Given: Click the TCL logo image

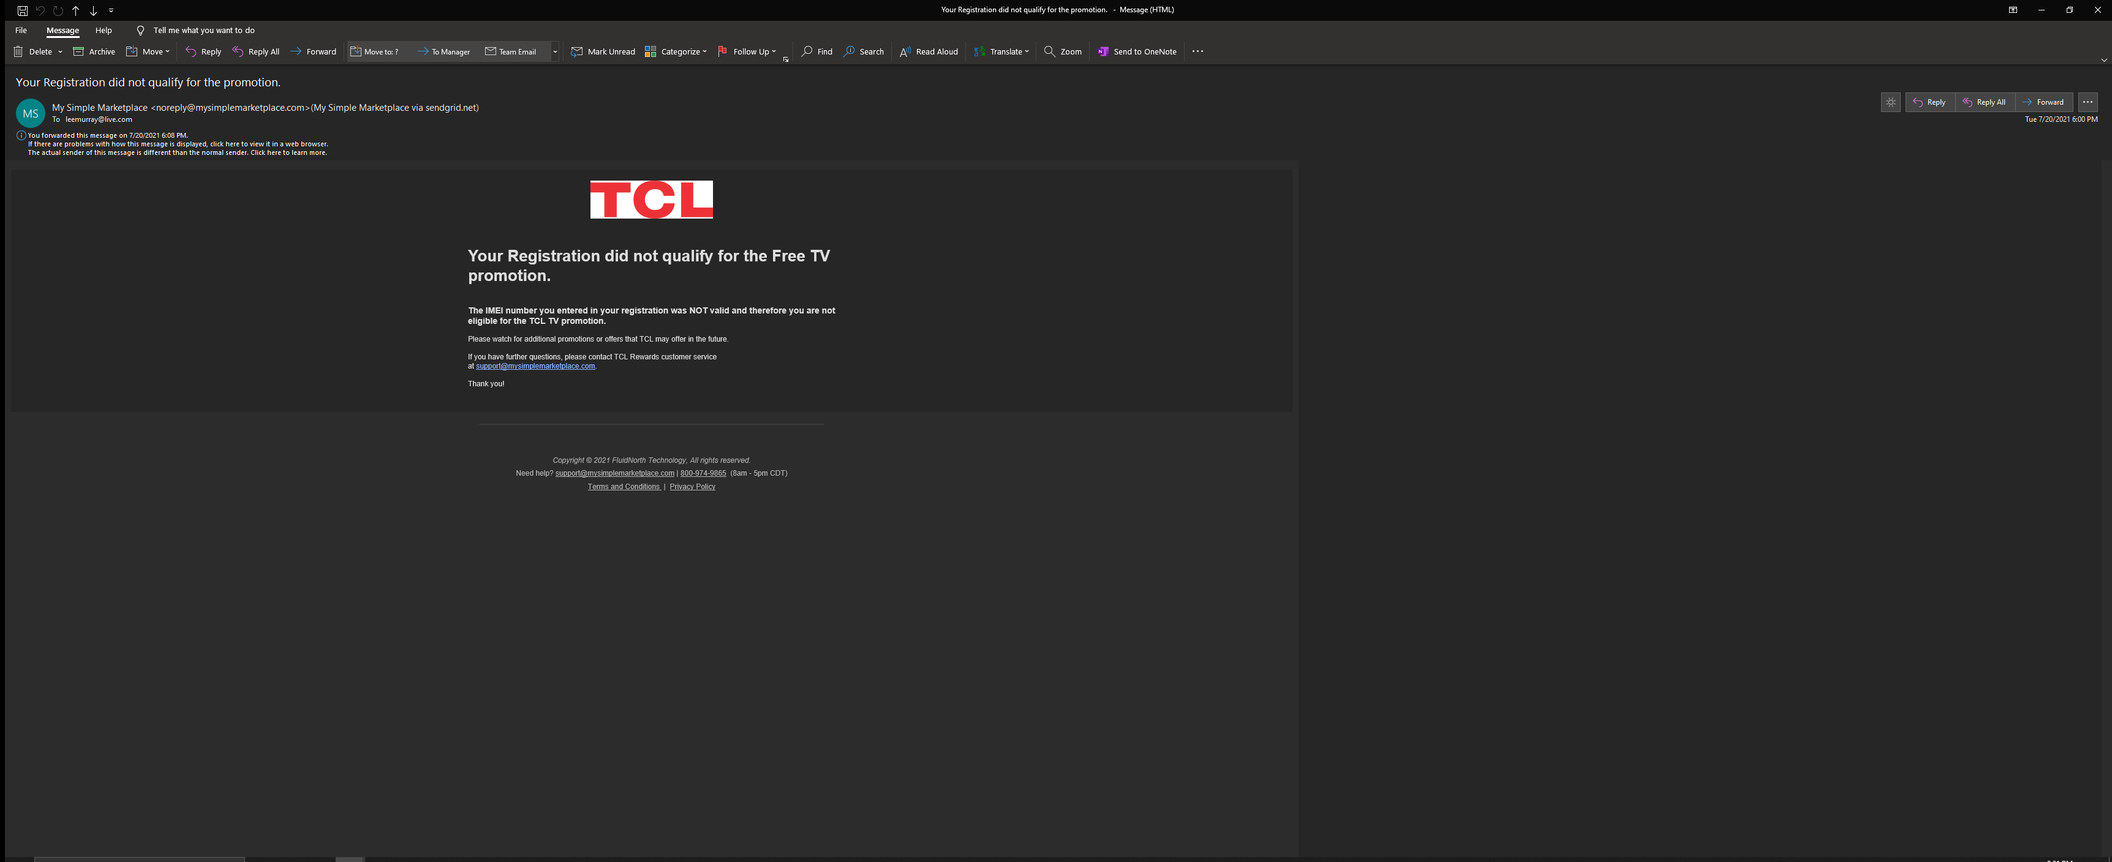Looking at the screenshot, I should [651, 200].
